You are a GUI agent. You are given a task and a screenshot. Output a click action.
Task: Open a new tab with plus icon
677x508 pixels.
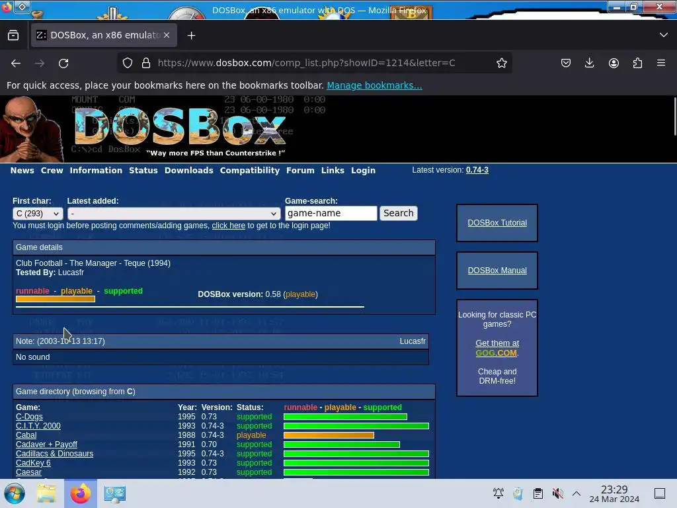click(191, 36)
